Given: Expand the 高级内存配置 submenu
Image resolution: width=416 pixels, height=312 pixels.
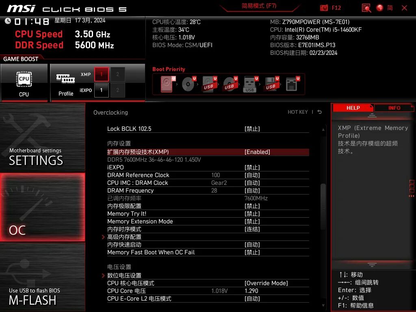Looking at the screenshot, I should coord(124,237).
